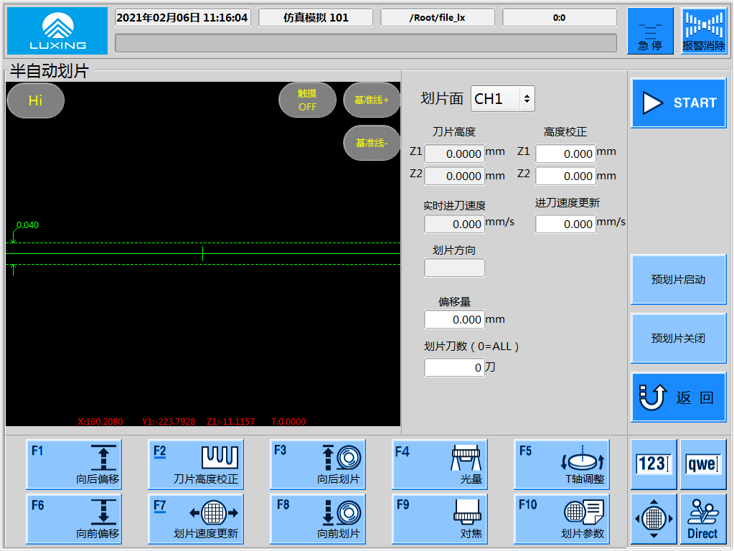734x551 pixels.
Task: Toggle the Hi speed button
Action: (x=36, y=100)
